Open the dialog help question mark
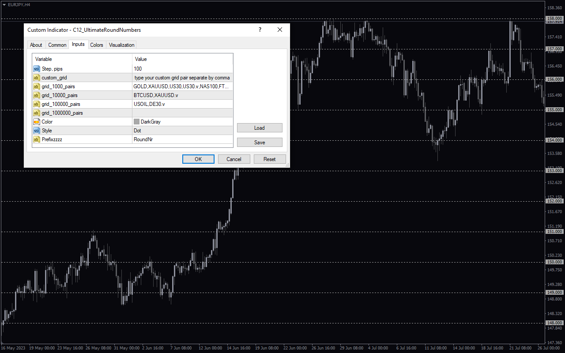Viewport: 565px width, 353px height. click(x=260, y=30)
